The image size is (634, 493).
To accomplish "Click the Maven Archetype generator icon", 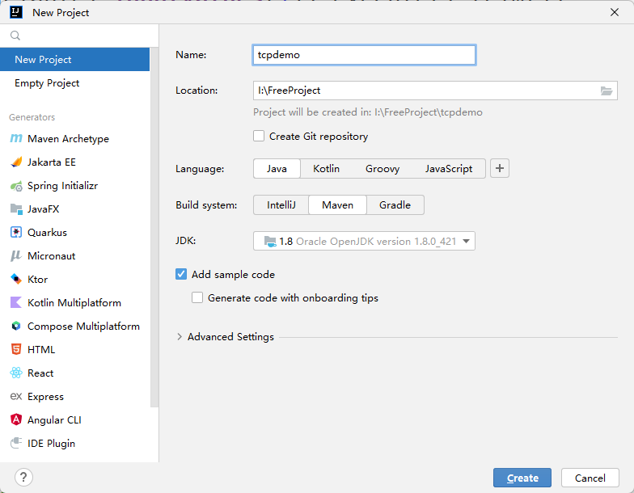I will [x=16, y=139].
